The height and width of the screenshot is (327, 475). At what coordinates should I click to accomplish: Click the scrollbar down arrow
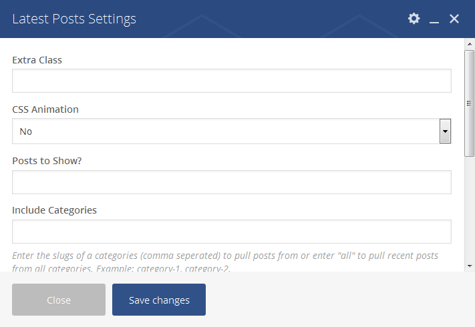click(x=469, y=265)
